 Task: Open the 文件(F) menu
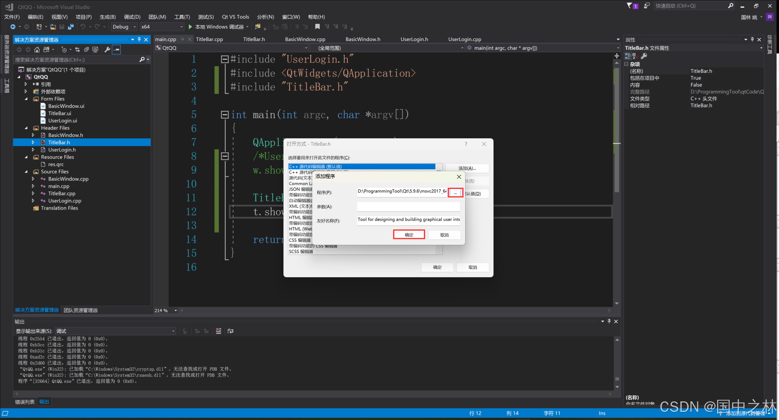12,17
